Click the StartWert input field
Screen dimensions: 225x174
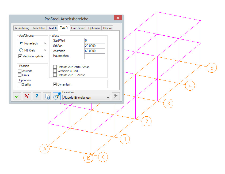(x=95, y=40)
